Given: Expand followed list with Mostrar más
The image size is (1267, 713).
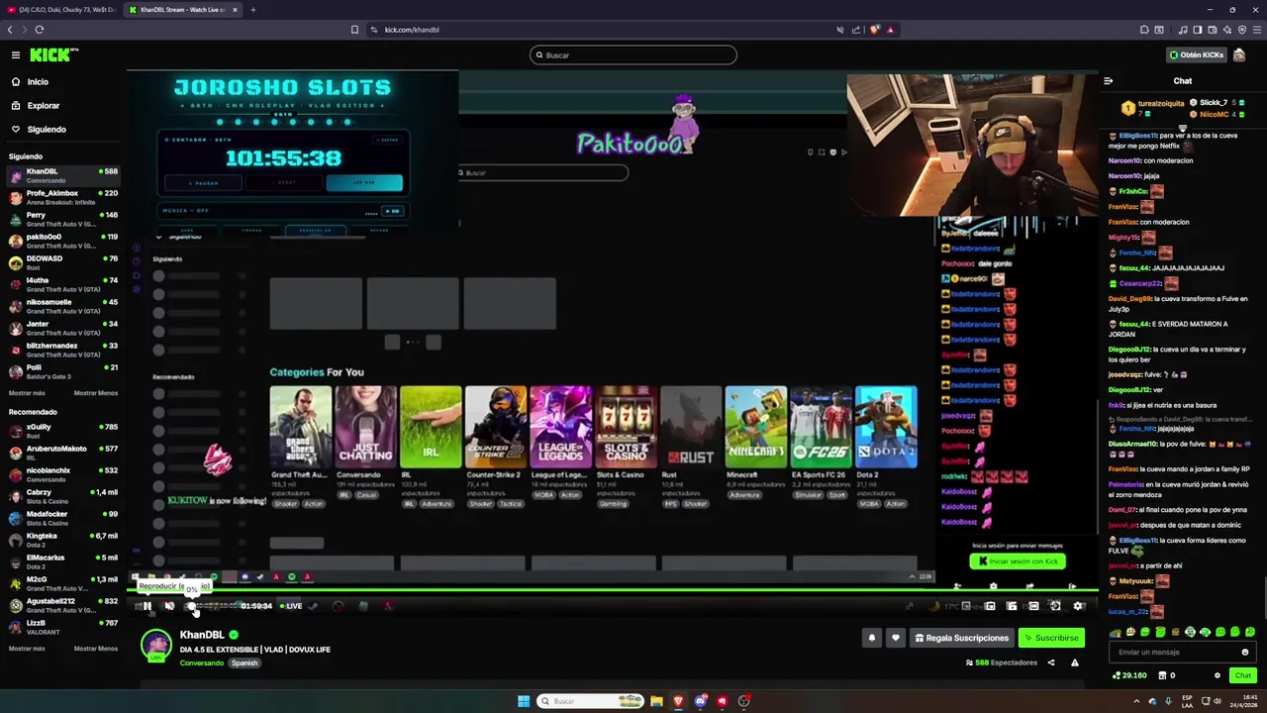Looking at the screenshot, I should point(27,393).
